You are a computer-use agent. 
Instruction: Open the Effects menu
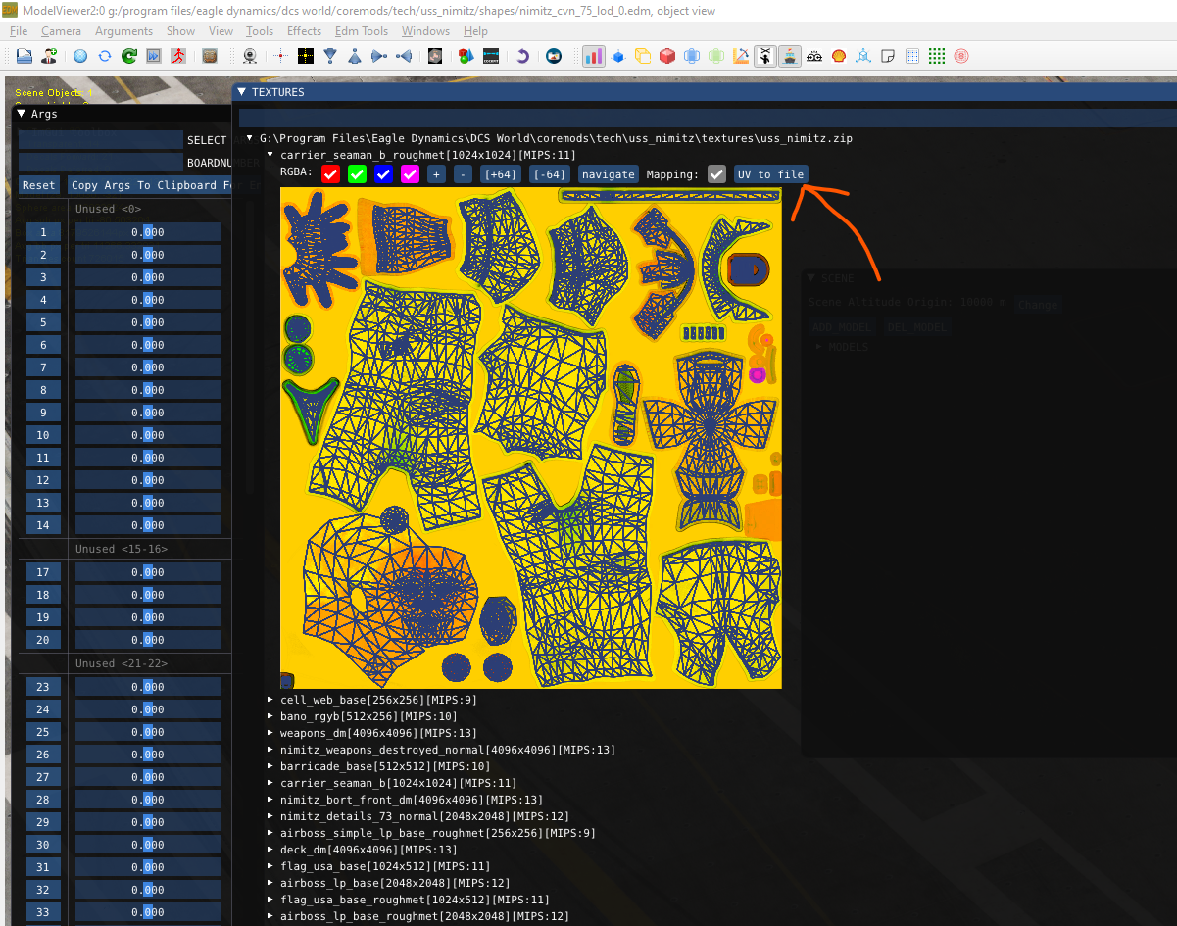(304, 31)
